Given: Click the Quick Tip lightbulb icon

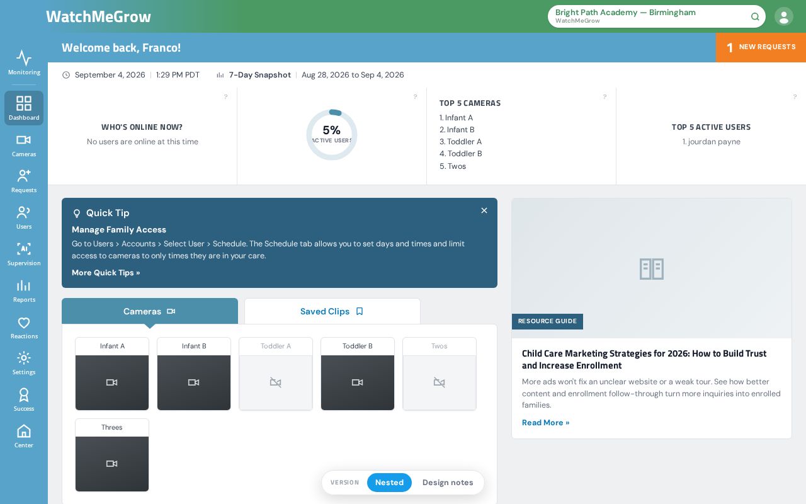Looking at the screenshot, I should click(77, 214).
